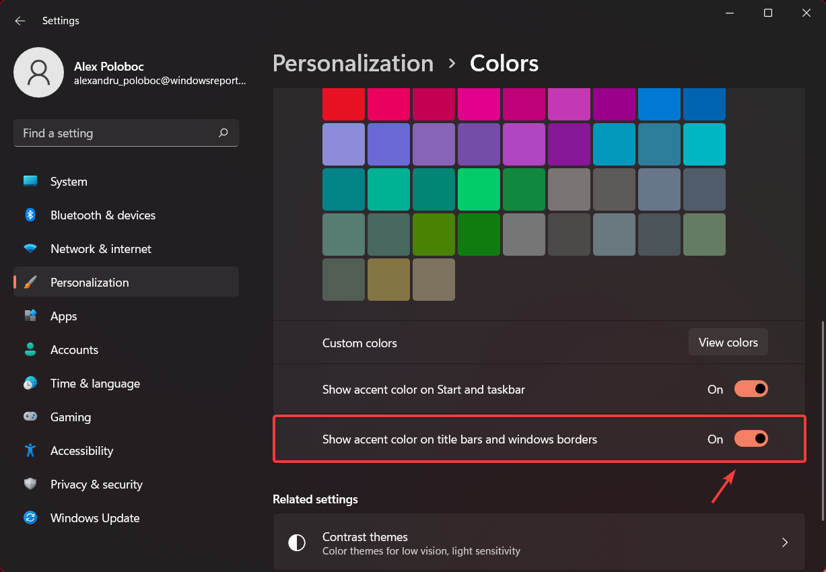
Task: Disable accent color on title bars toggle
Action: [751, 439]
